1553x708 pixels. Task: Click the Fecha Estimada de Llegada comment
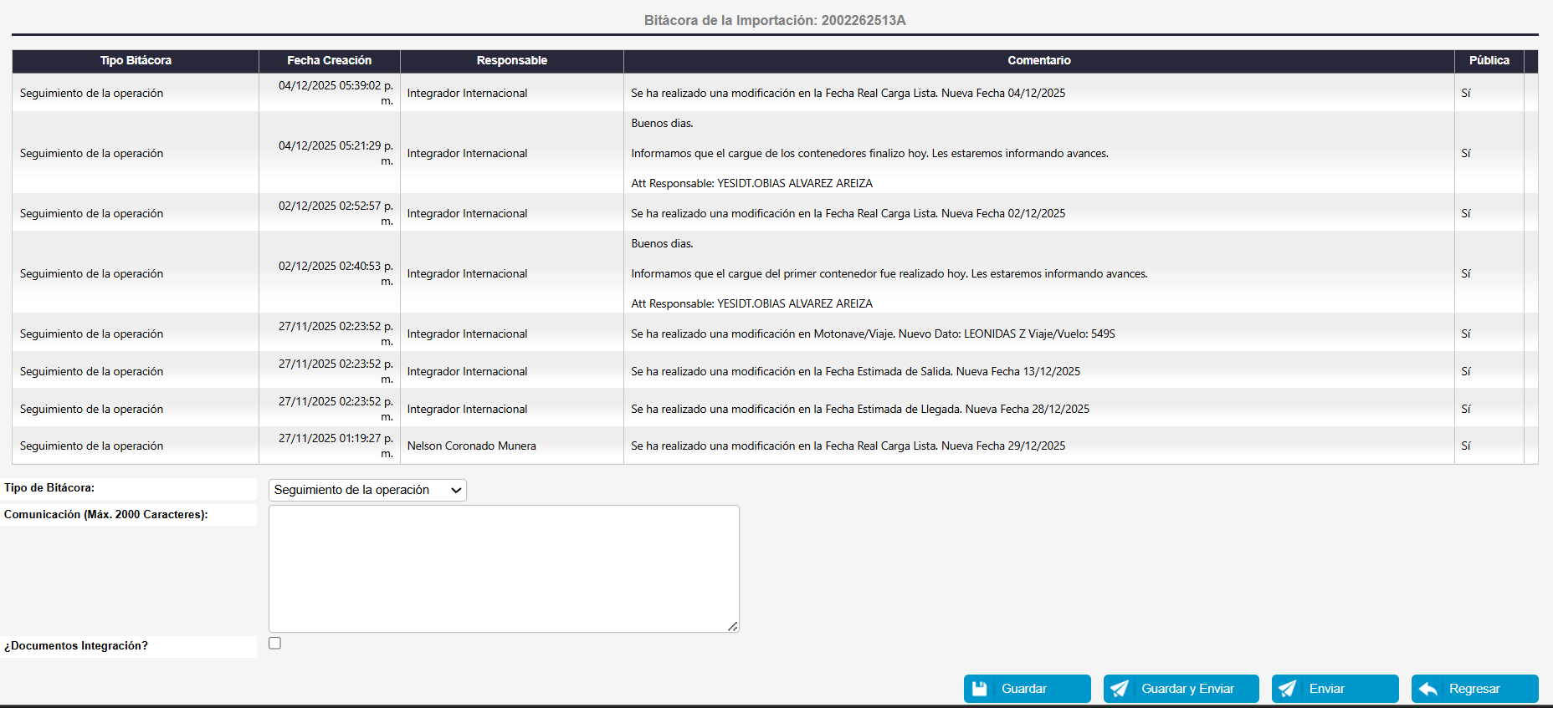click(x=859, y=410)
